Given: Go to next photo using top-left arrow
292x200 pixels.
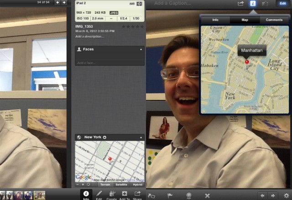Looking at the screenshot, I should (64, 2).
